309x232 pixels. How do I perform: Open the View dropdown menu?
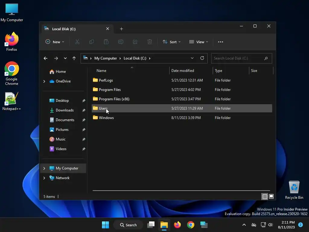pos(199,42)
